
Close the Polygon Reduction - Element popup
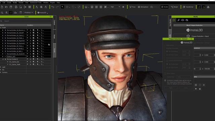[x=191, y=39]
